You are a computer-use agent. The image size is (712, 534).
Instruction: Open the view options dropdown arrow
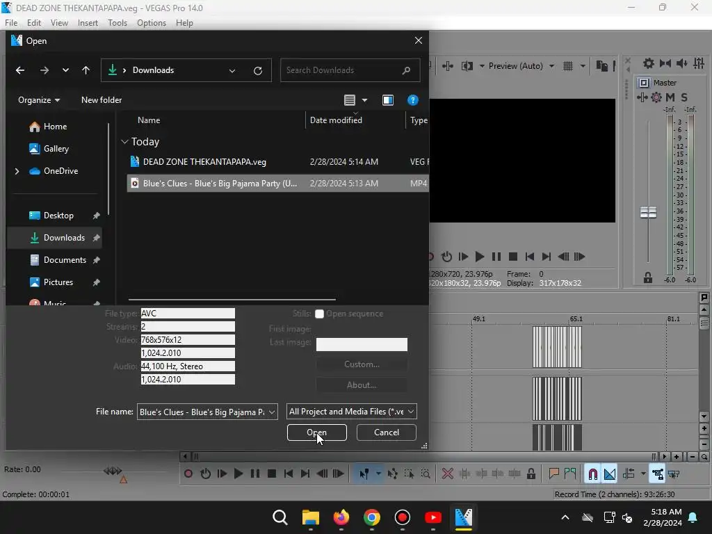tap(364, 100)
